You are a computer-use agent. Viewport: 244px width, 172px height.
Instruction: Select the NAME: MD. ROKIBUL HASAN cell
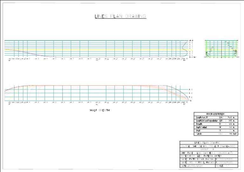point(198,162)
